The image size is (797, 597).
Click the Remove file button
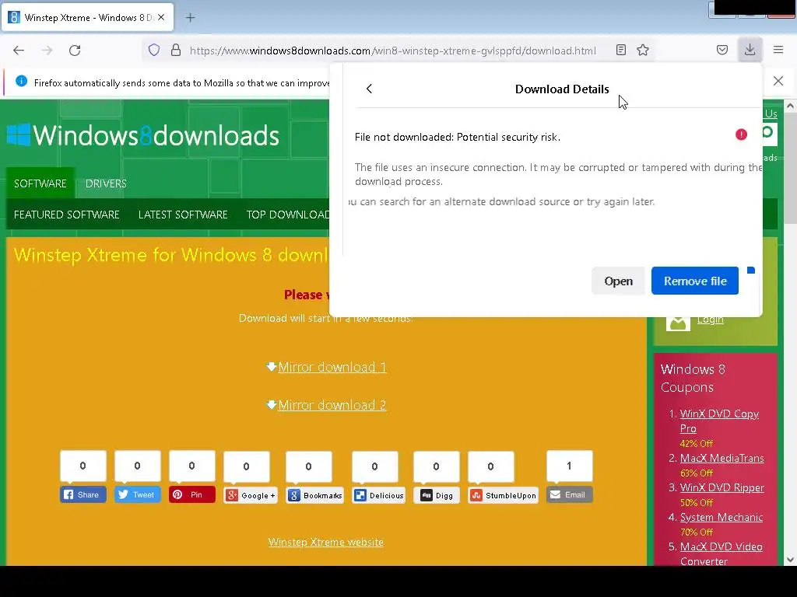[x=695, y=281]
